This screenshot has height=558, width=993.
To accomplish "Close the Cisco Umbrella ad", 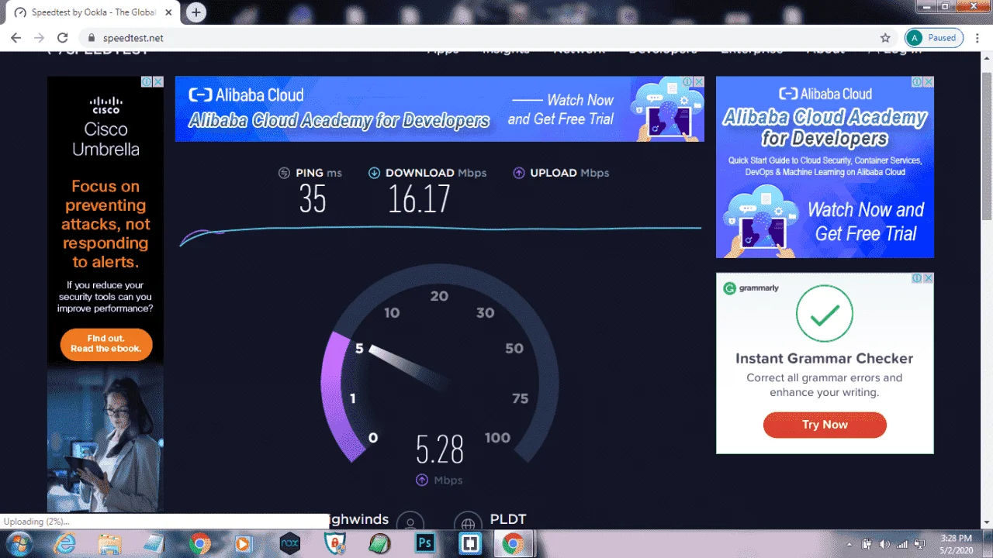I will [x=158, y=81].
